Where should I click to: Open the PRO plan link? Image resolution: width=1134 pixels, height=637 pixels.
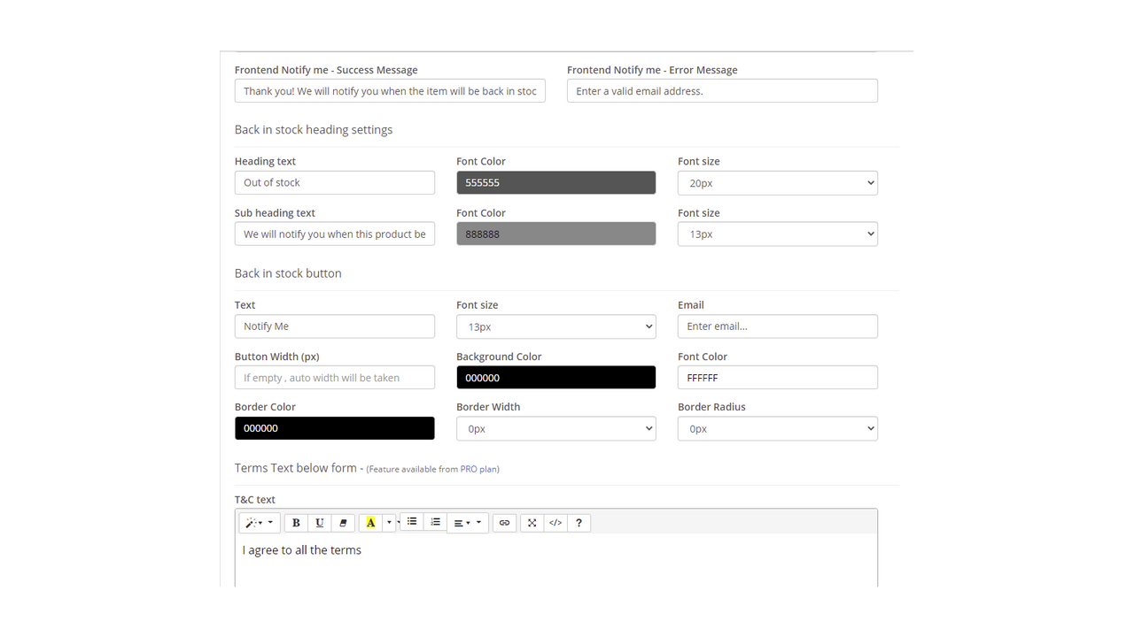tap(478, 469)
